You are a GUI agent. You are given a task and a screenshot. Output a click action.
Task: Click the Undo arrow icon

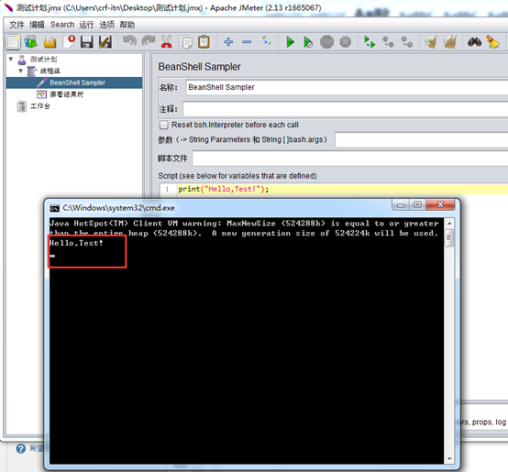click(x=129, y=41)
